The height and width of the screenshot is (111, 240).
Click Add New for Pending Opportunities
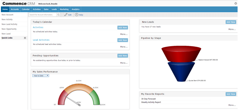(123, 56)
